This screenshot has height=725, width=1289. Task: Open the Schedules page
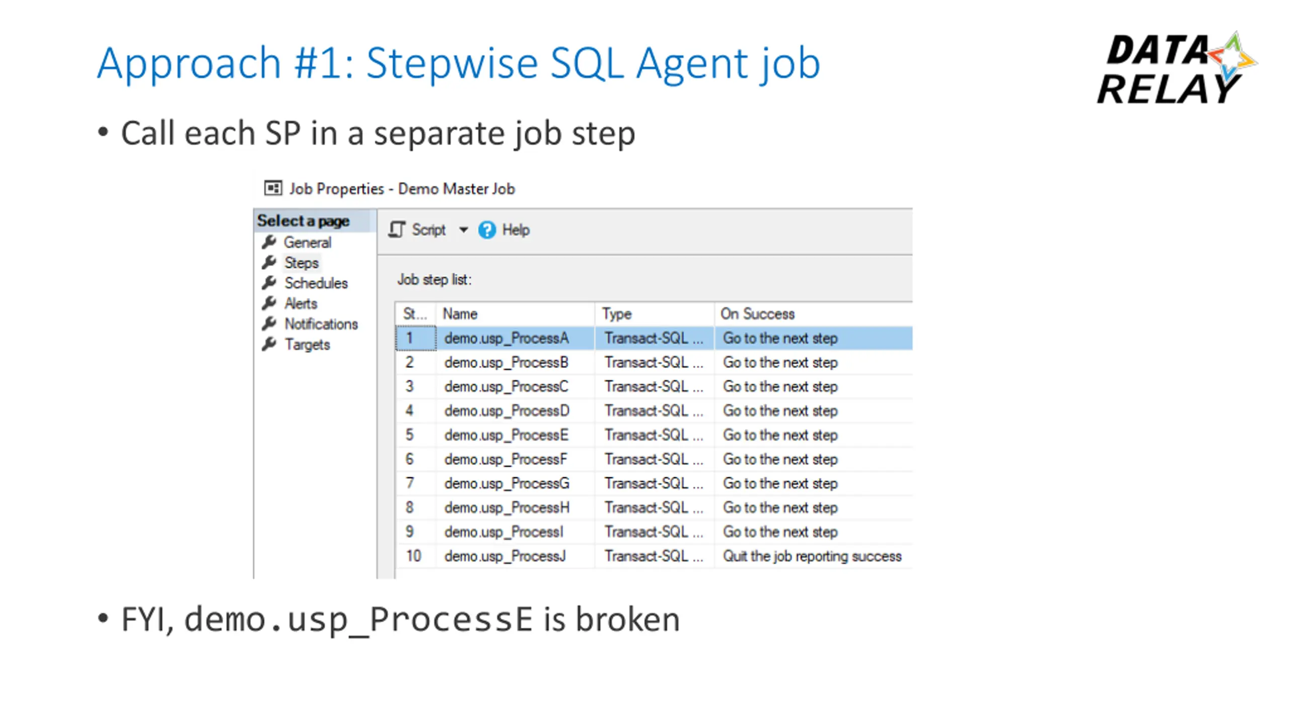(x=316, y=283)
